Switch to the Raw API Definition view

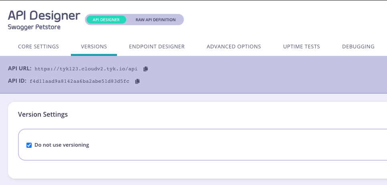pos(155,20)
